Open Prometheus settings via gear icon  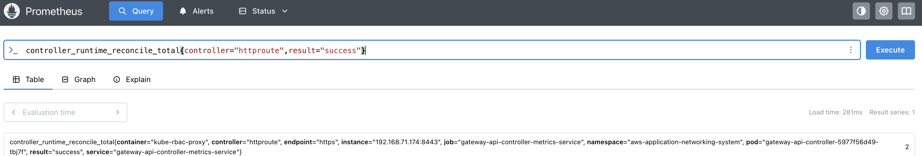tap(884, 11)
